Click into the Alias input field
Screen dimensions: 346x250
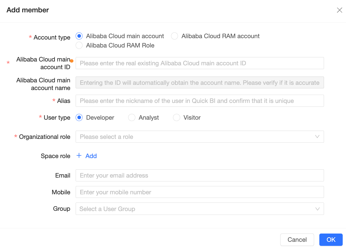(x=200, y=101)
